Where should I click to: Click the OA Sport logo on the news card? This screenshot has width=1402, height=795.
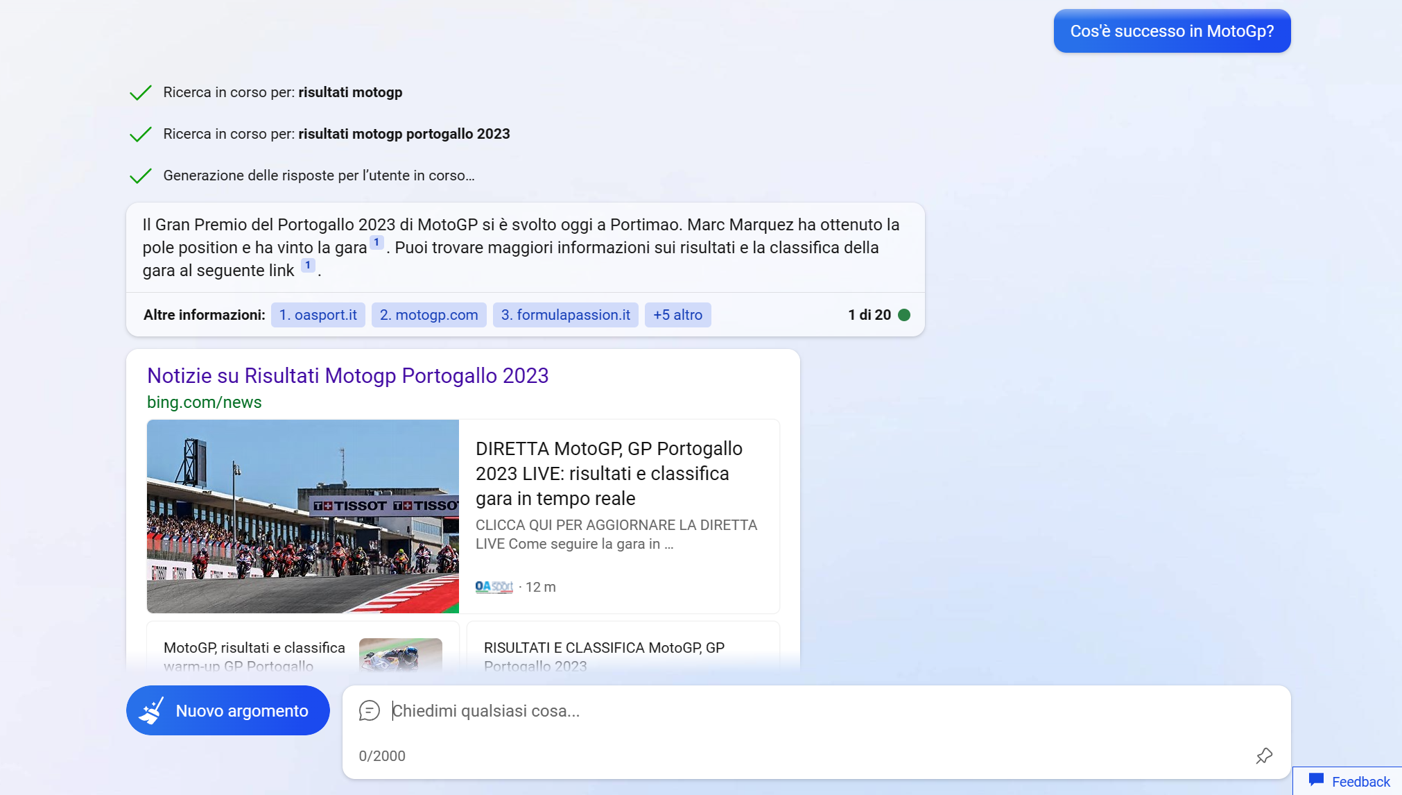click(x=493, y=586)
